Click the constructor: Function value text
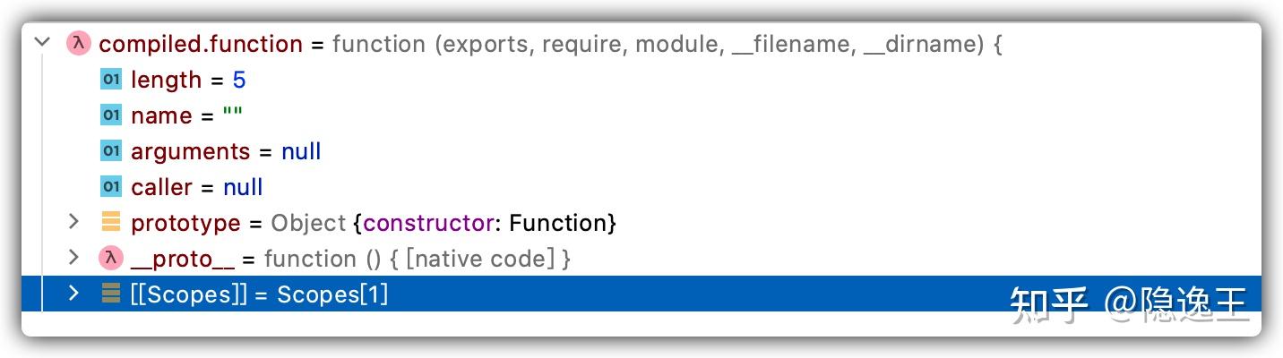Screen dimensions: 1283x358 [488, 223]
